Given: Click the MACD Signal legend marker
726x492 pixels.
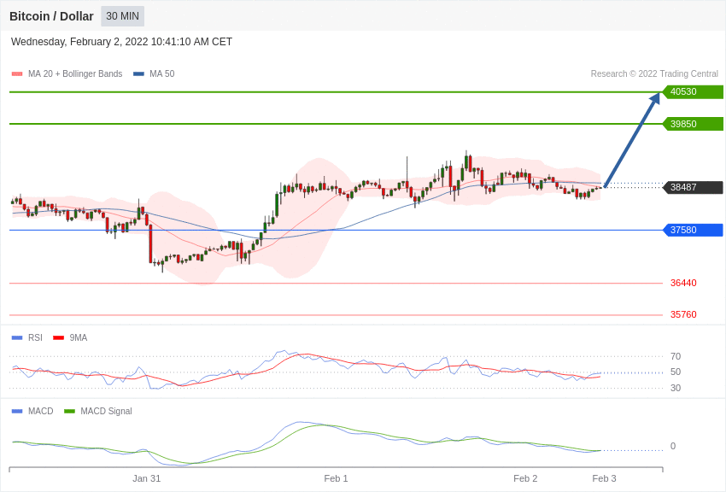Looking at the screenshot, I should [69, 412].
